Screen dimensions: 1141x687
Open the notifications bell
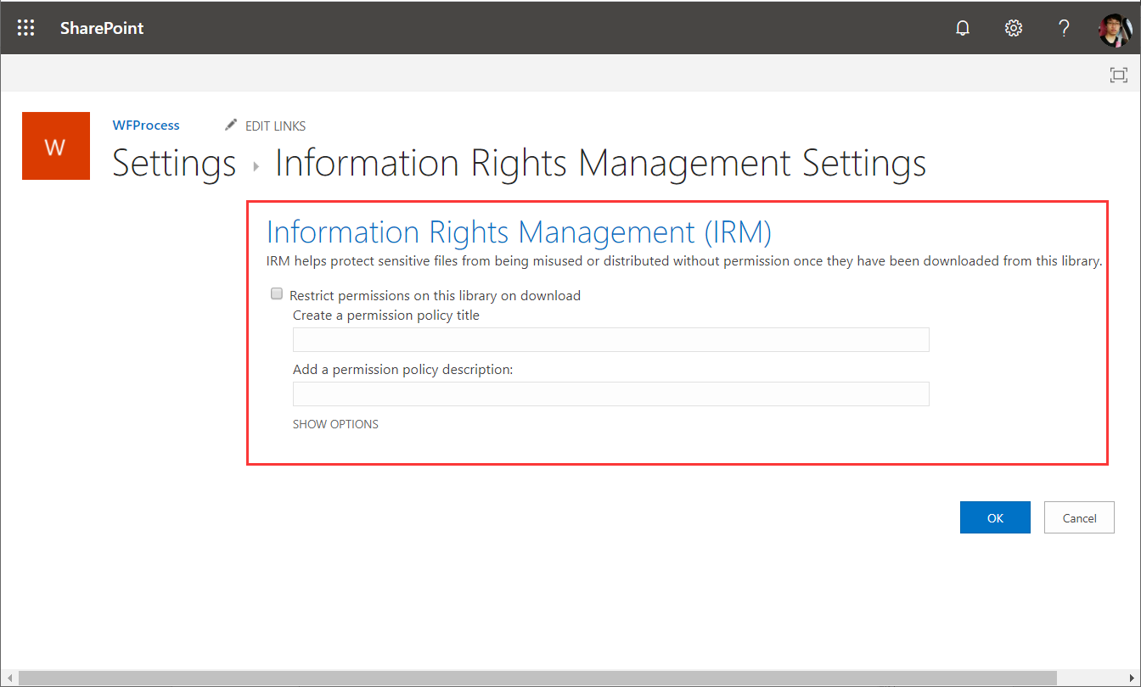click(x=963, y=28)
